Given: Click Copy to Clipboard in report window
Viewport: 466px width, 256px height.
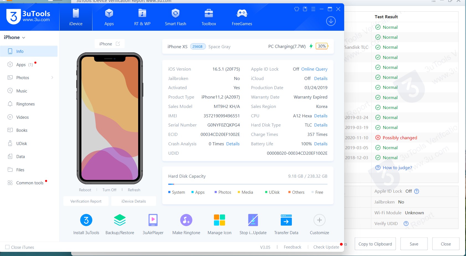Looking at the screenshot, I should 375,244.
